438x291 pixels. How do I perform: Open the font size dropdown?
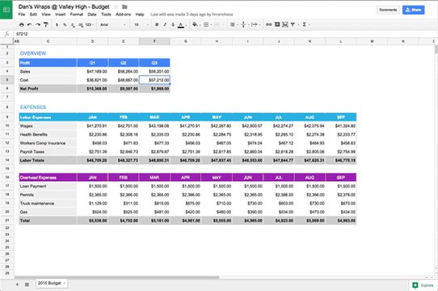tap(141, 24)
